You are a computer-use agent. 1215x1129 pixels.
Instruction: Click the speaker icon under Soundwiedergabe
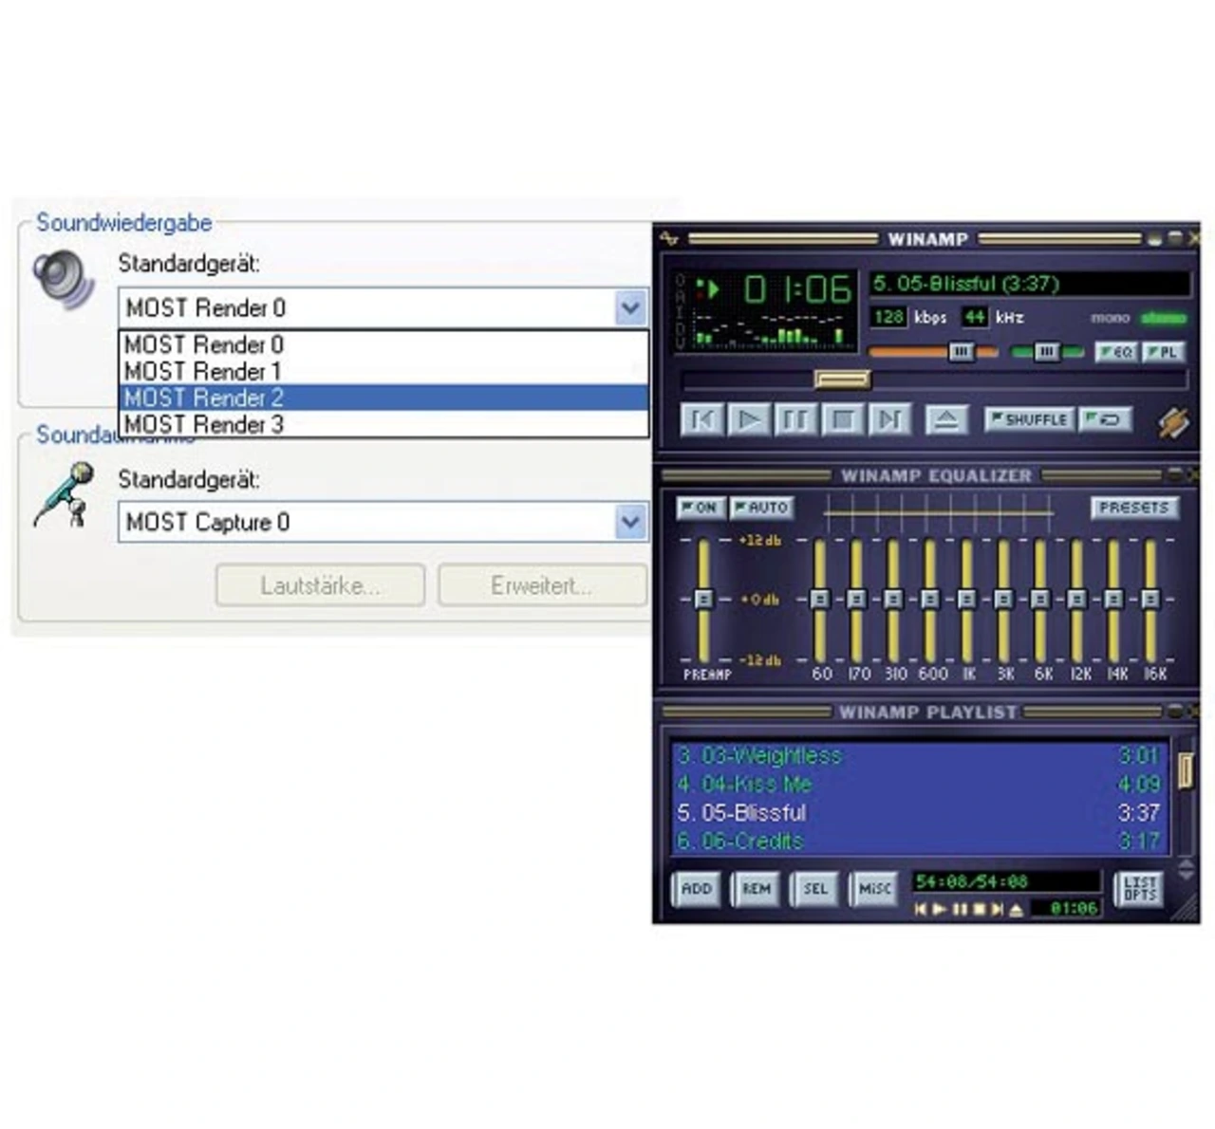pos(64,281)
